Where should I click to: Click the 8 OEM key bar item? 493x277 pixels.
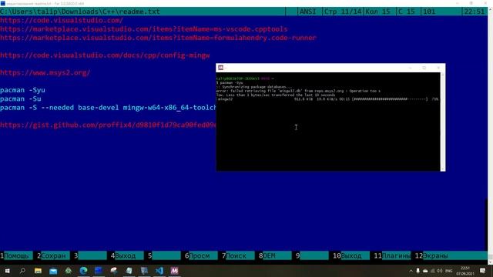click(x=275, y=255)
